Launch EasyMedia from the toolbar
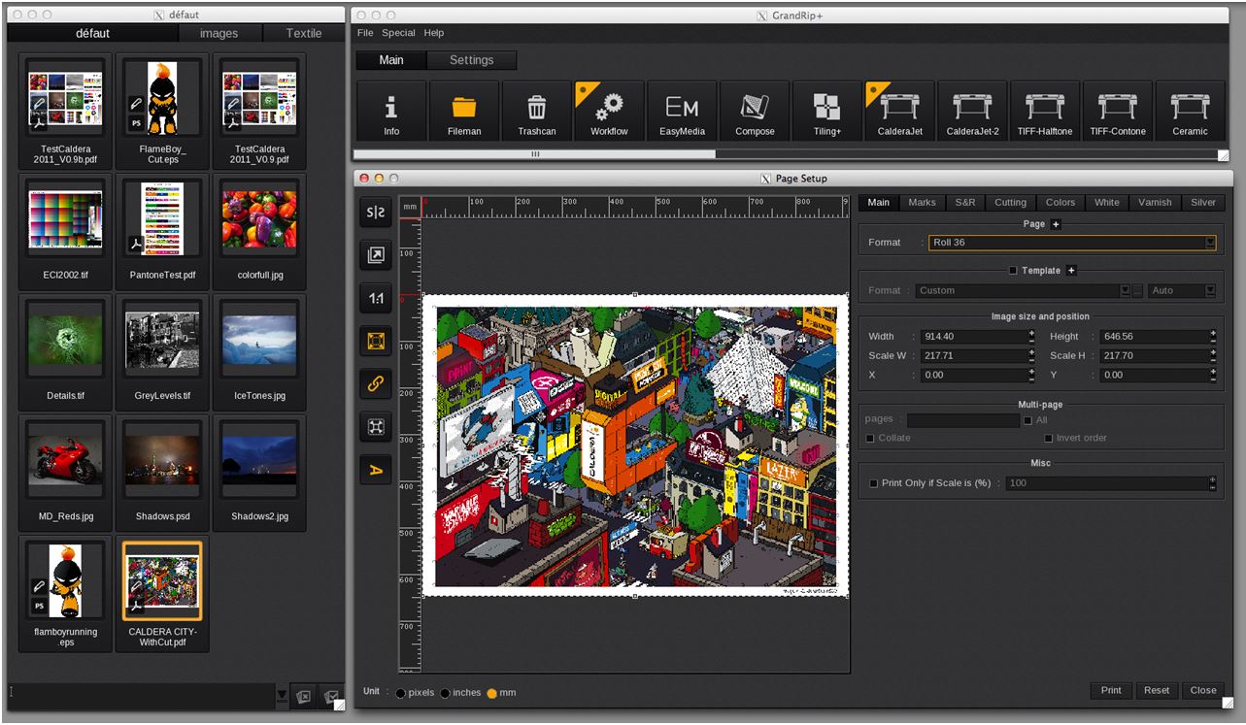The height and width of the screenshot is (725, 1246). (x=682, y=110)
